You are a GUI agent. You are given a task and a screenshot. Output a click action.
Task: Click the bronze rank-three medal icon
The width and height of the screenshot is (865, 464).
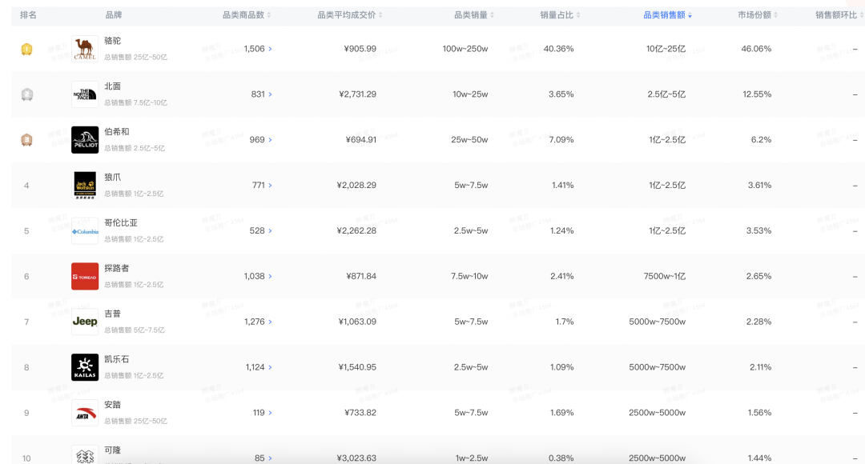[26, 140]
